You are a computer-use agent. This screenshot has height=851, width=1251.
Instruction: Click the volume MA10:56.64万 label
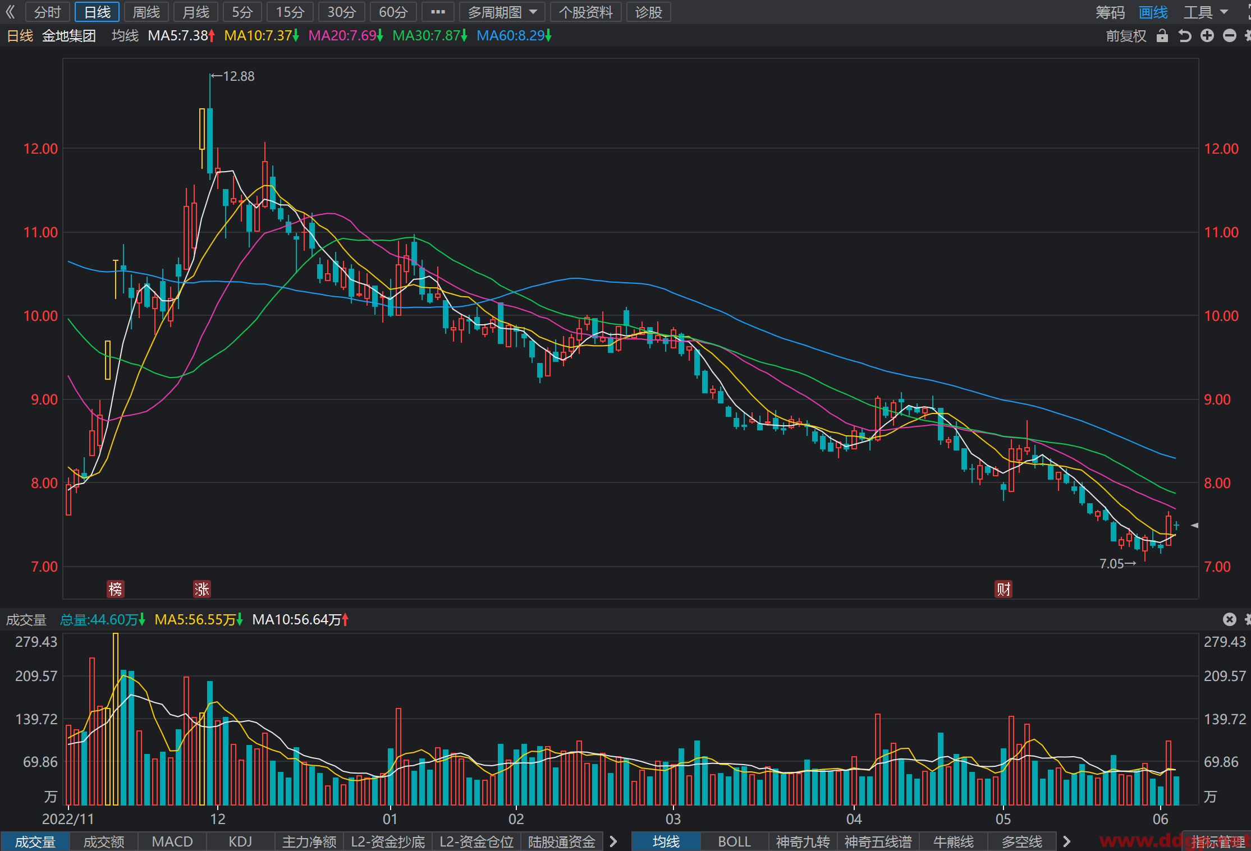click(301, 620)
